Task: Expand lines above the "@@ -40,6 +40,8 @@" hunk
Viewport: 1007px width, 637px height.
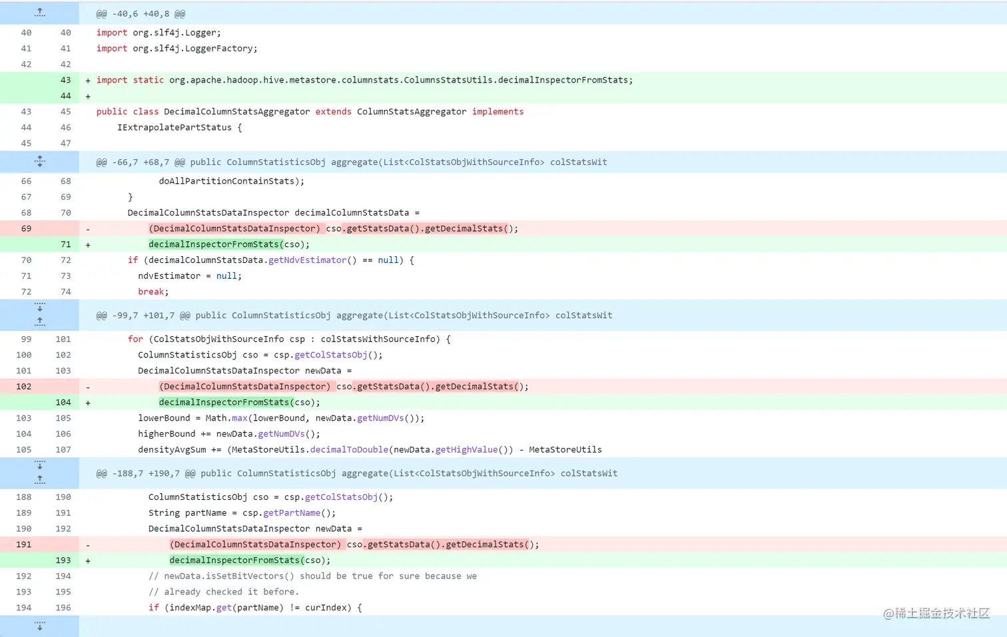Action: [x=40, y=13]
